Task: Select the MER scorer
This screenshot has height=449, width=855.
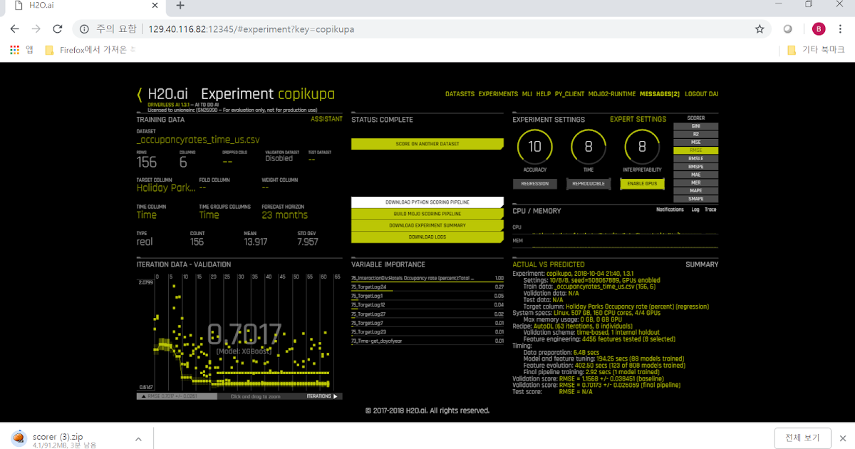Action: 695,182
